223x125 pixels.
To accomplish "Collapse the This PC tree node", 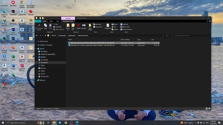I will point(36,49).
